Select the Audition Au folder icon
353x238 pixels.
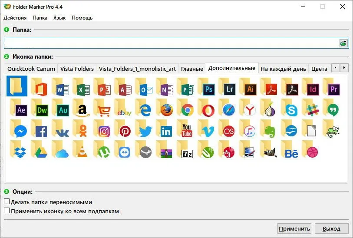[x=60, y=108]
